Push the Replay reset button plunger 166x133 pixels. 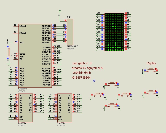tap(151, 69)
